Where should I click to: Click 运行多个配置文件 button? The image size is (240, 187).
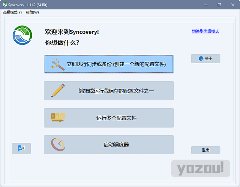pyautogui.click(x=109, y=118)
